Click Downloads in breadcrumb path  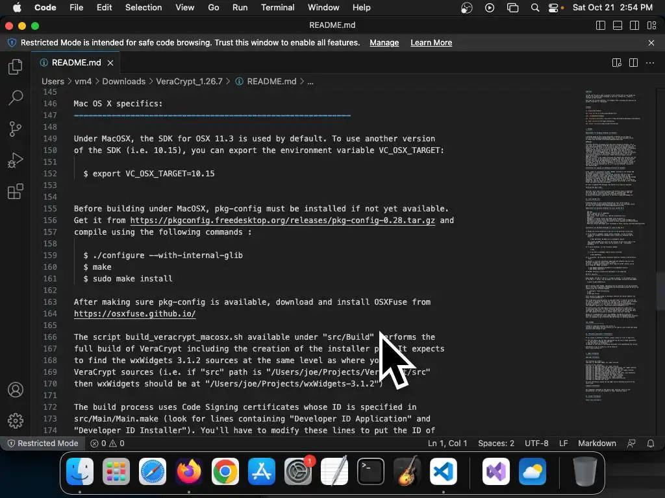click(x=123, y=81)
